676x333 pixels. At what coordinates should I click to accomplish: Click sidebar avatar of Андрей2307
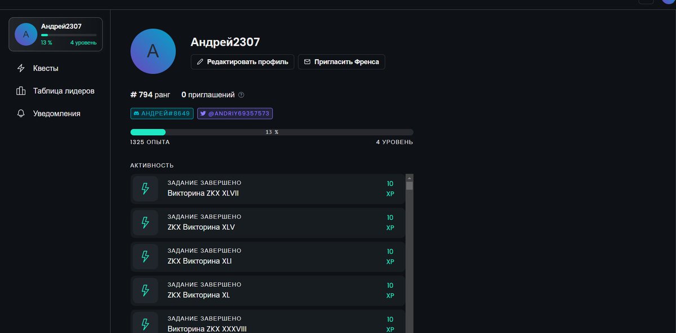point(26,34)
